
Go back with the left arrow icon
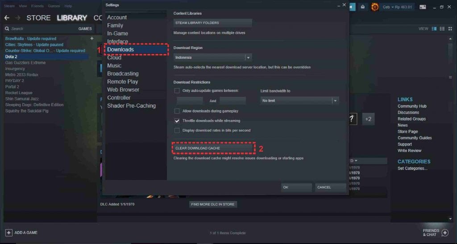[7, 18]
